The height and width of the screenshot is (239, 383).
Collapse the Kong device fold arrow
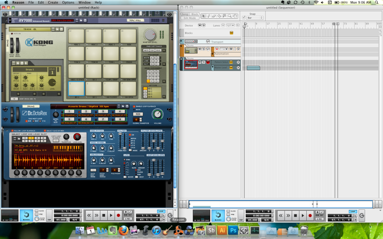6,28
